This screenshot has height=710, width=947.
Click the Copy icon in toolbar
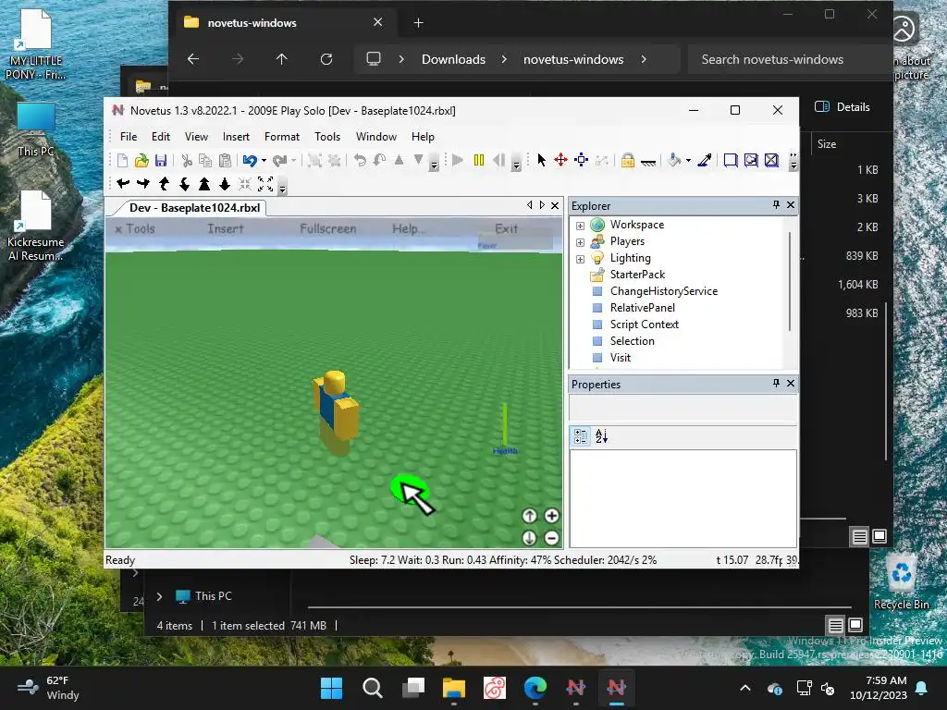click(205, 160)
